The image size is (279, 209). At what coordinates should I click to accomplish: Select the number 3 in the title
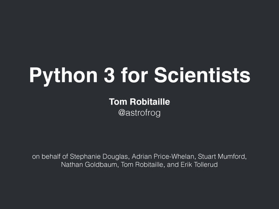pos(109,75)
